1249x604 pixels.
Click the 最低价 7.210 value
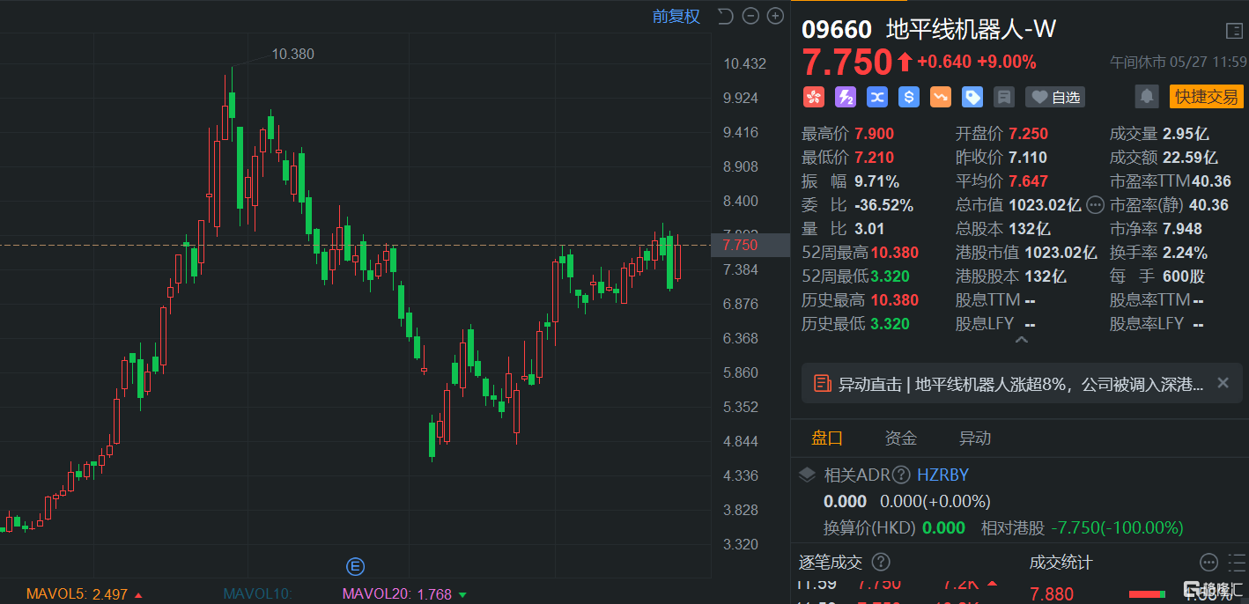pyautogui.click(x=874, y=158)
